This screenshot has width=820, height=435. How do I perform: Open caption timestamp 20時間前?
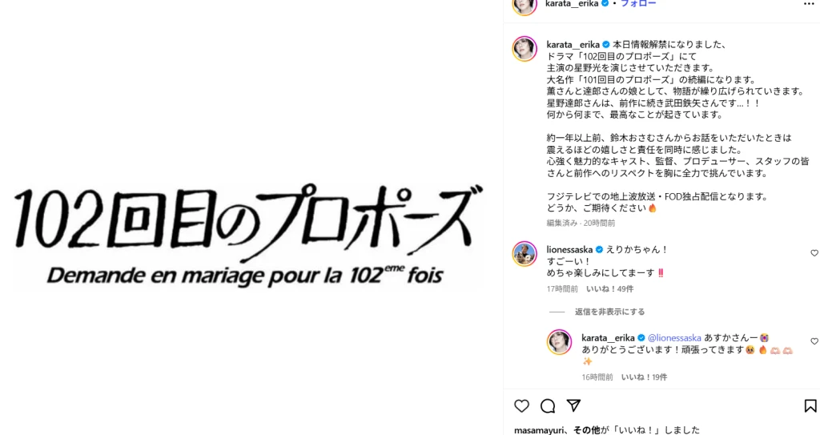pyautogui.click(x=599, y=223)
